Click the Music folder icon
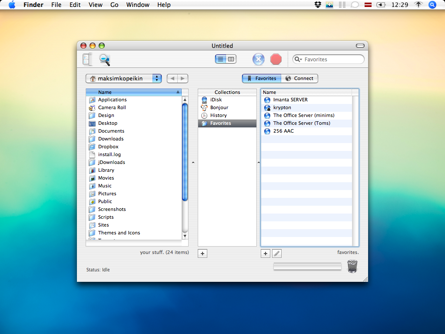The height and width of the screenshot is (334, 445). point(92,186)
